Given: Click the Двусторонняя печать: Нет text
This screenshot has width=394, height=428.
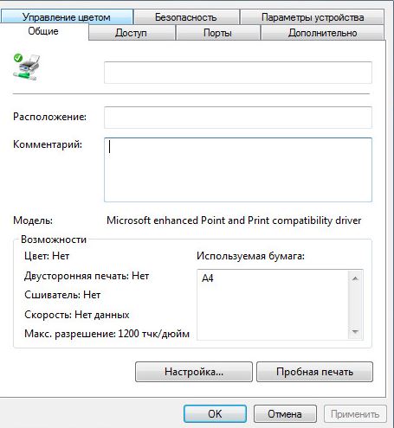Looking at the screenshot, I should pyautogui.click(x=87, y=276).
